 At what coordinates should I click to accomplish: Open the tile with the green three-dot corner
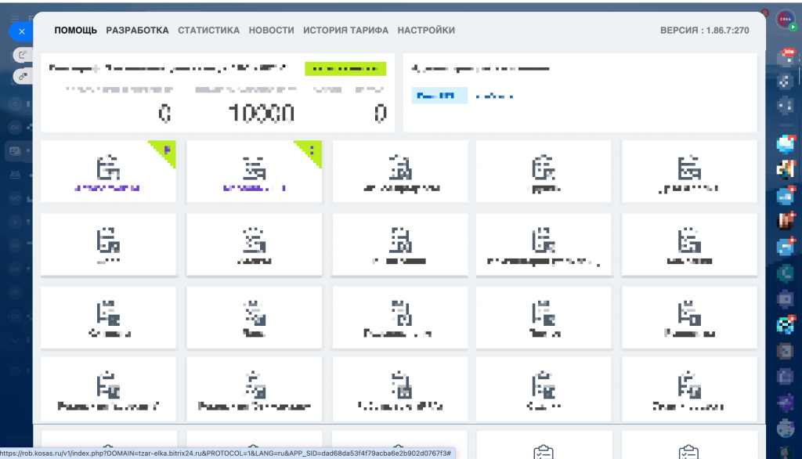[254, 171]
